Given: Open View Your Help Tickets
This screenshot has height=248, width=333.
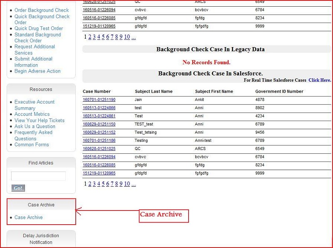Looking at the screenshot, I should (39, 120).
